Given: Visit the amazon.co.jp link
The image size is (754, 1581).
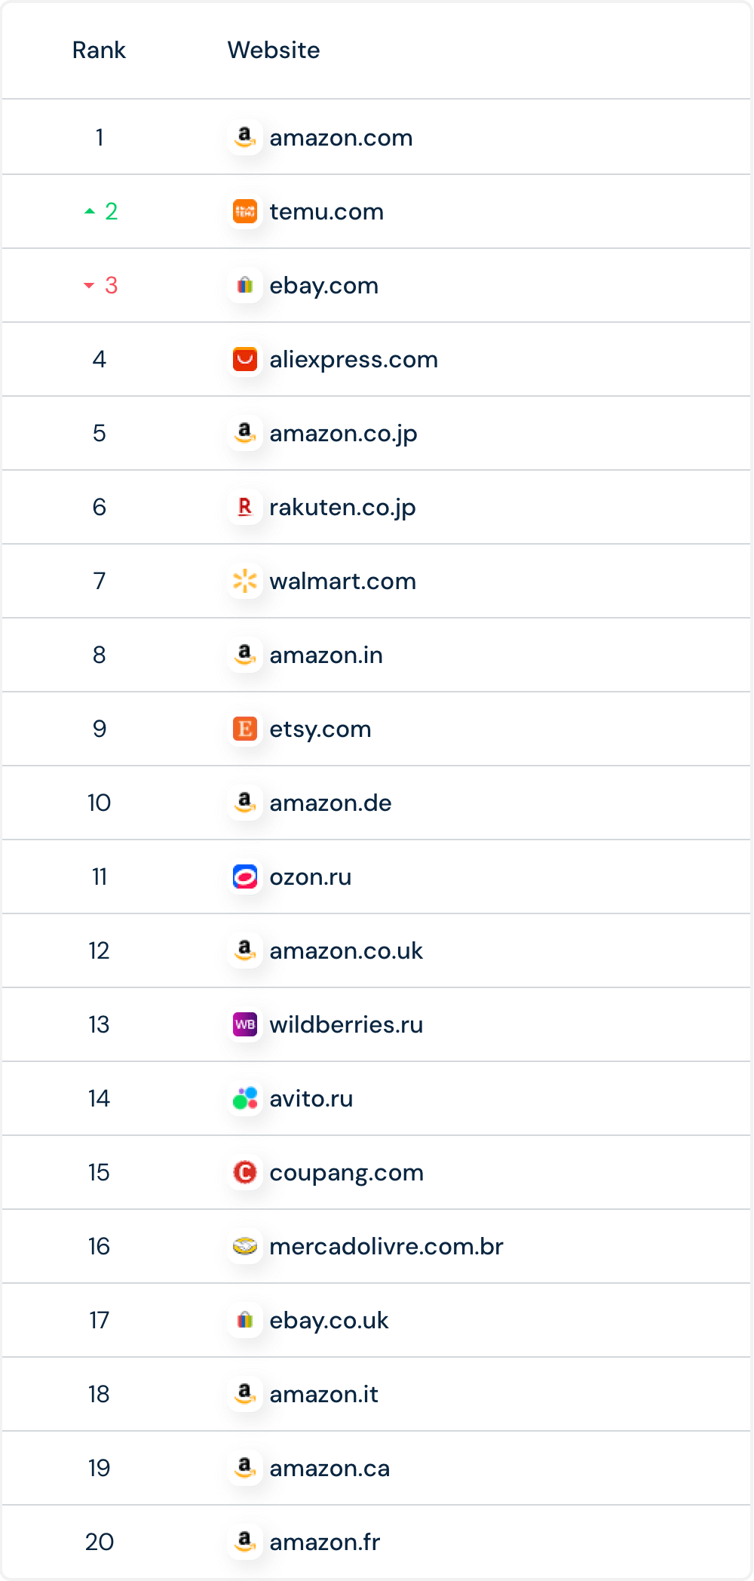Looking at the screenshot, I should point(343,434).
